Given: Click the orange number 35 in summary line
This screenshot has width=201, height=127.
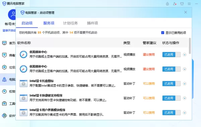Looking at the screenshot, I should pos(39,33).
